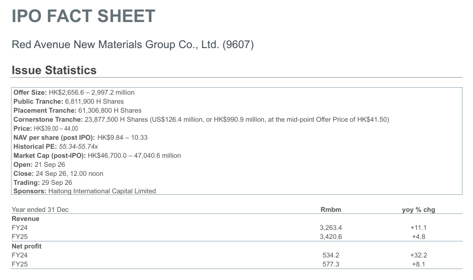This screenshot has width=473, height=280.
Task: Click the Haitong International Capital Limited sponsor
Action: (102, 191)
